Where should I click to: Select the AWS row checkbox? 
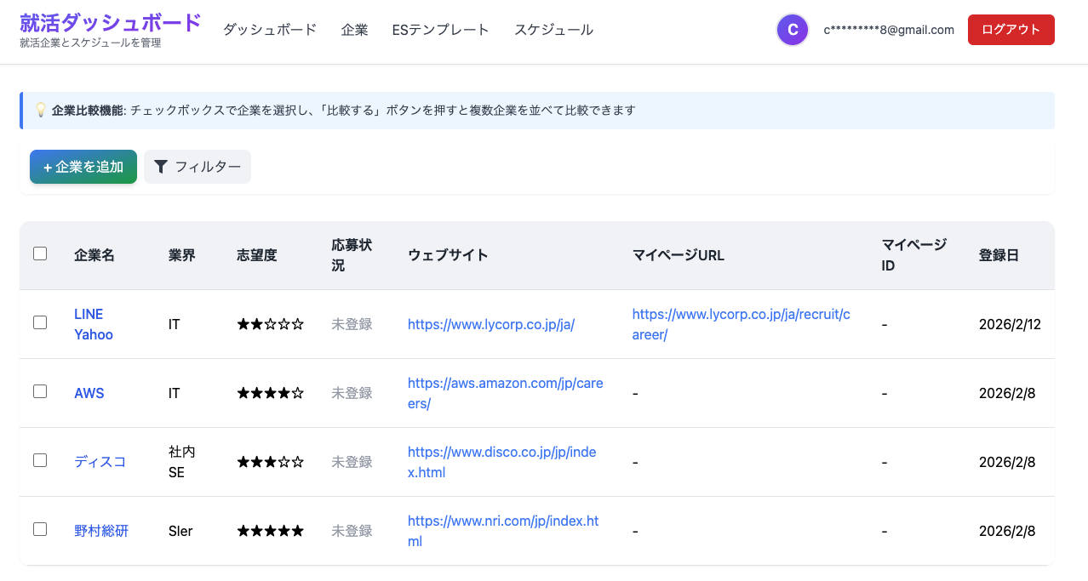[40, 392]
